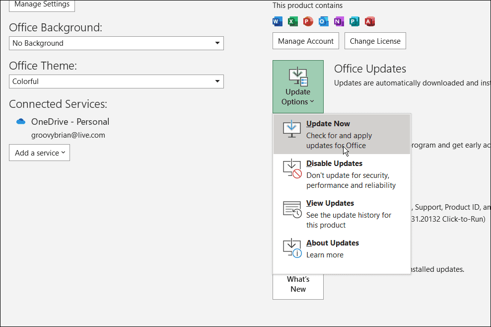Screen dimensions: 491x327
Task: Click the Excel app icon
Action: click(293, 21)
